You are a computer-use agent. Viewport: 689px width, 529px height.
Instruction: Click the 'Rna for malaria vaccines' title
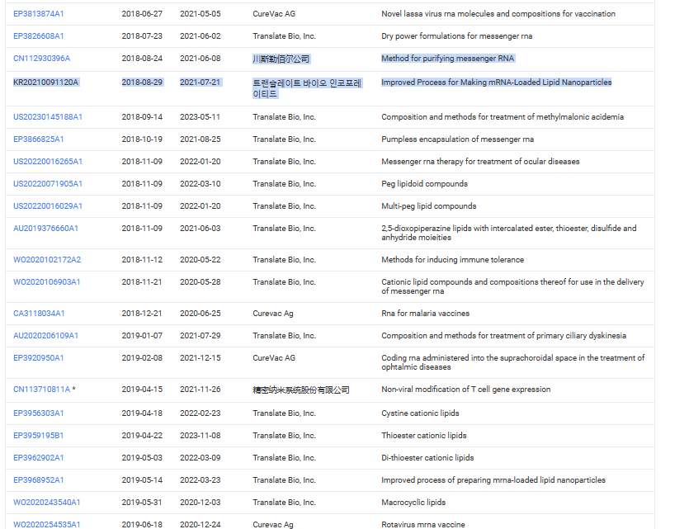coord(425,314)
